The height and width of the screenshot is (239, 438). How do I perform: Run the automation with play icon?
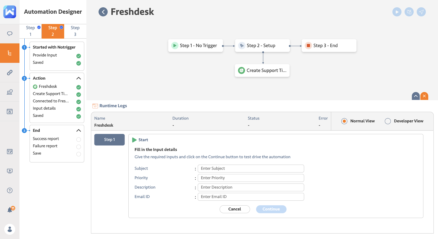click(x=397, y=12)
